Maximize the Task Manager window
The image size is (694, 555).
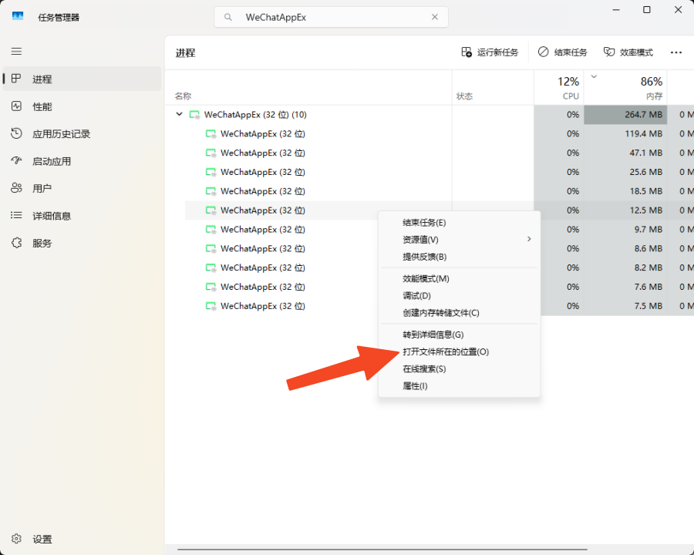tap(647, 10)
